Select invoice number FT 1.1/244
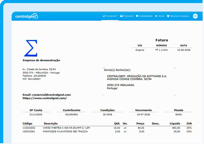 161,50
